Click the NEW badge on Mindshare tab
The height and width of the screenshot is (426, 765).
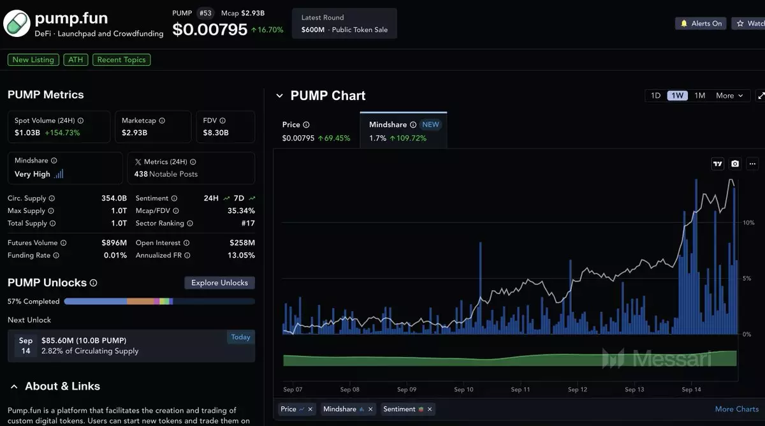pos(430,125)
